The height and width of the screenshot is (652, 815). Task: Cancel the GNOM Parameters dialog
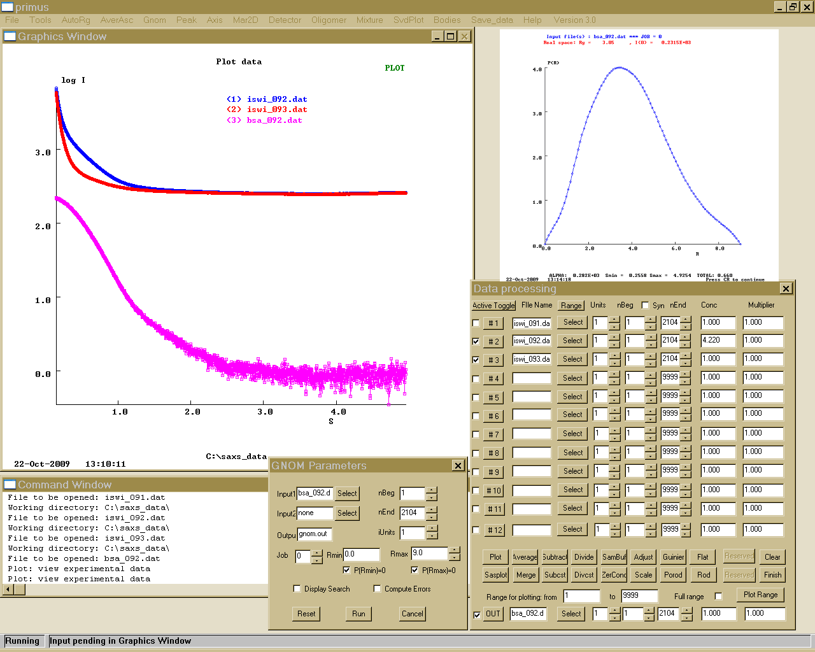412,614
